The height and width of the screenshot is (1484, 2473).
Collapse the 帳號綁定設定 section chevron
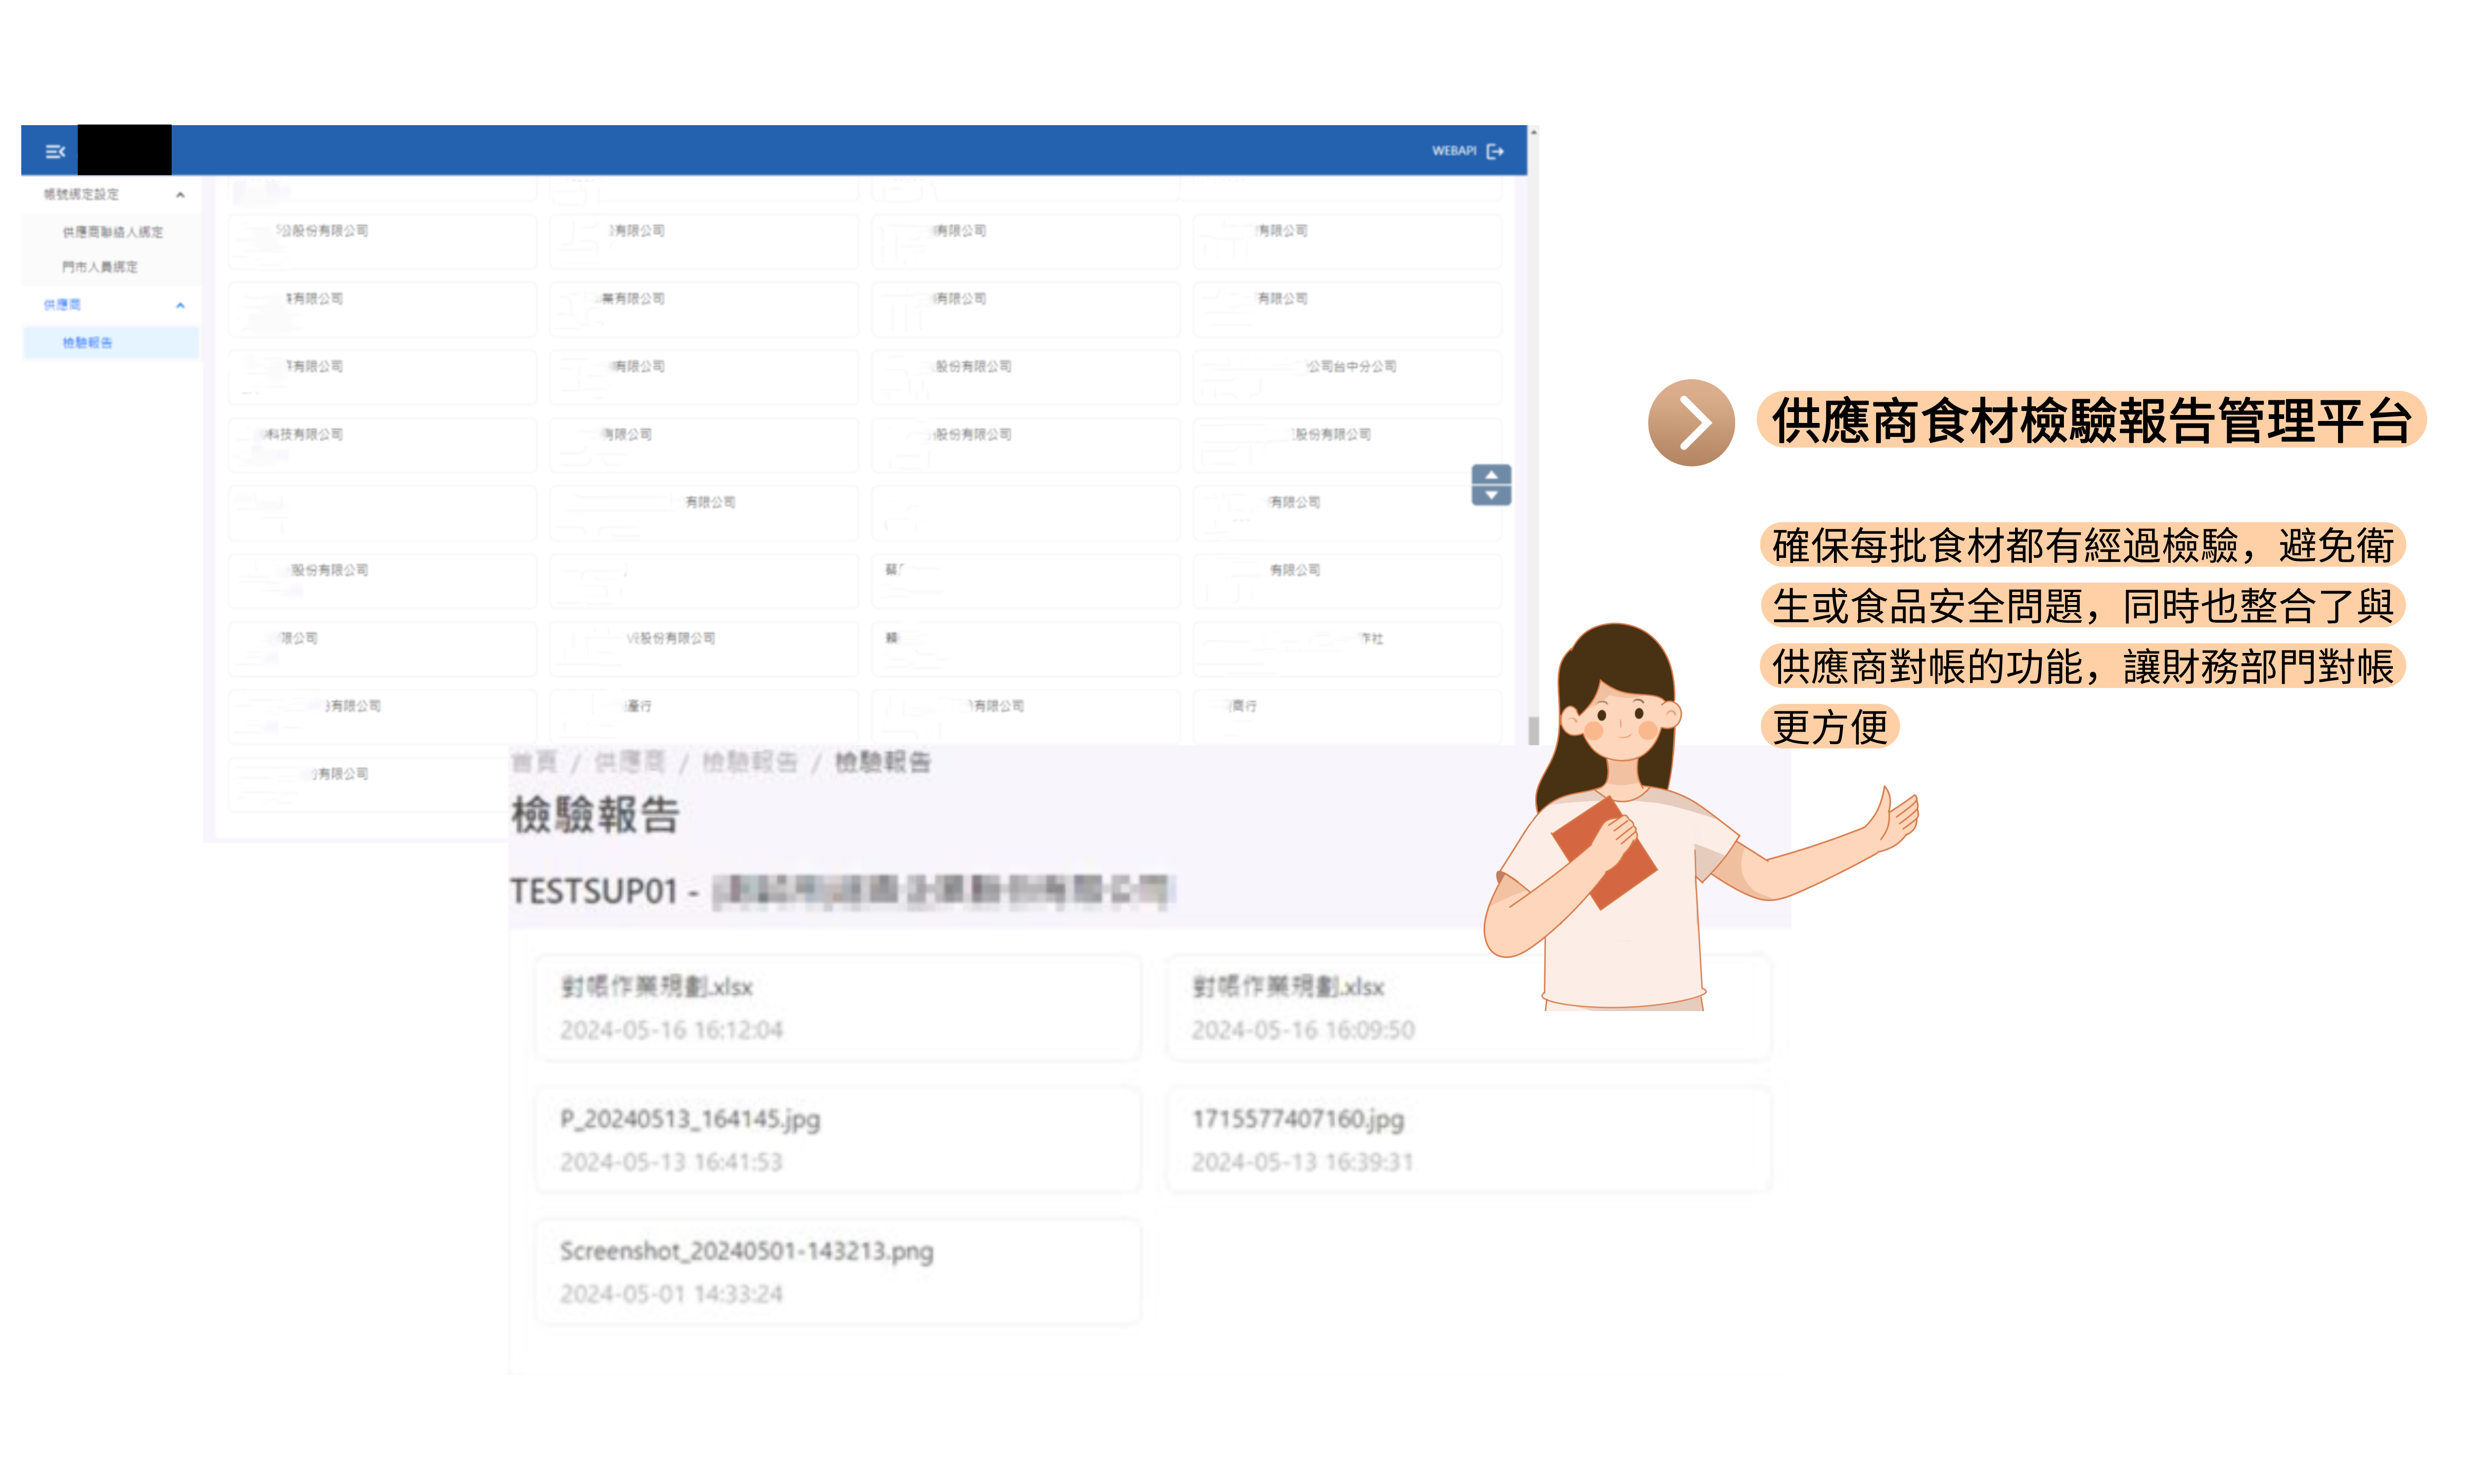(180, 195)
